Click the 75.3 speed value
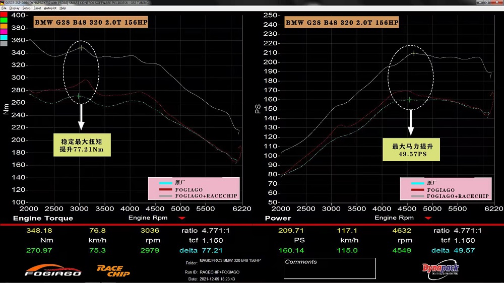This screenshot has height=283, width=504. (x=97, y=251)
